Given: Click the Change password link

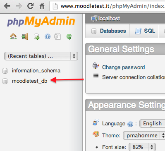Looking at the screenshot, I should 124,67.
